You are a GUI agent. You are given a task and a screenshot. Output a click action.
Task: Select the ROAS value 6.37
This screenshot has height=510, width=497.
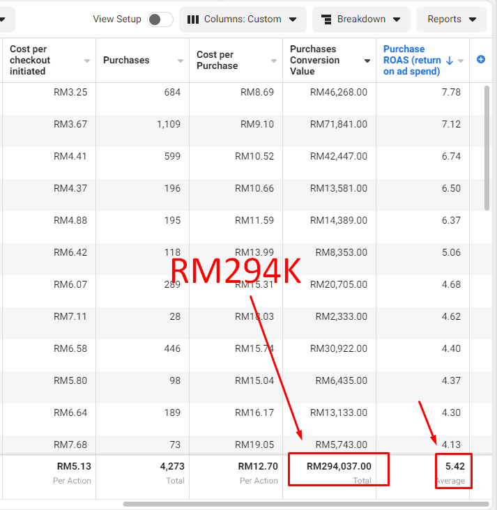click(x=451, y=221)
